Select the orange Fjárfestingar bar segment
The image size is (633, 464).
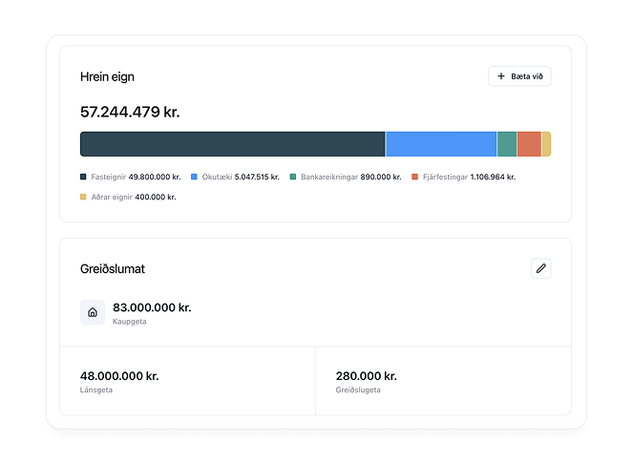[529, 144]
